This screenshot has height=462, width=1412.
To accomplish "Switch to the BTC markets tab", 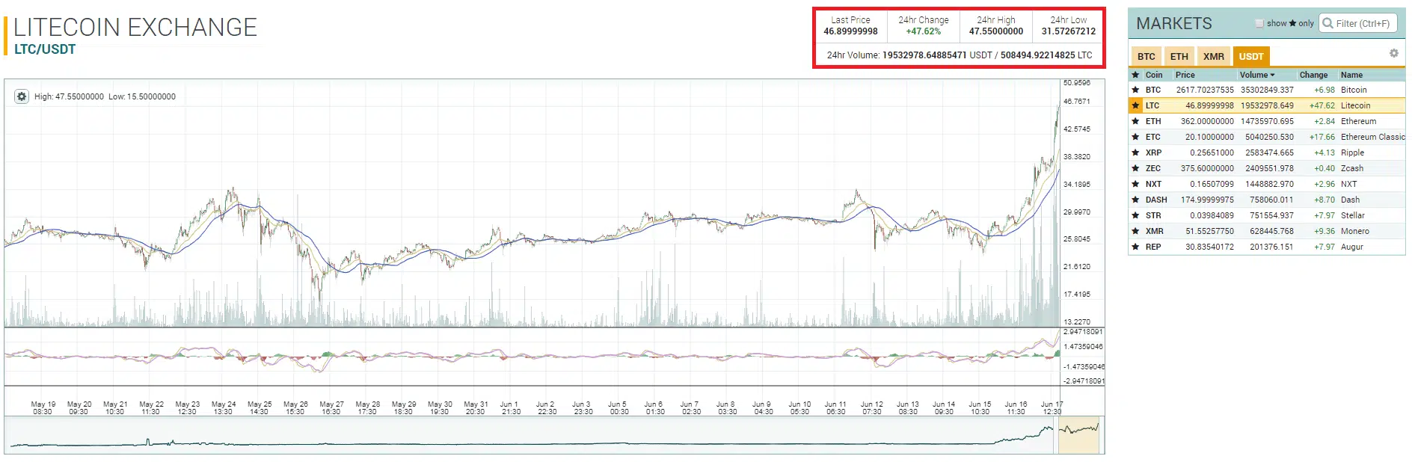I will 1146,56.
